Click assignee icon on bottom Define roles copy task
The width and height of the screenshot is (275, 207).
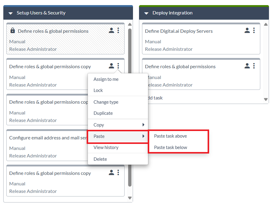pyautogui.click(x=111, y=172)
